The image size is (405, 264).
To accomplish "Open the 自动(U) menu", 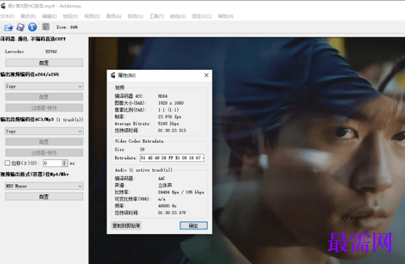I will [135, 17].
